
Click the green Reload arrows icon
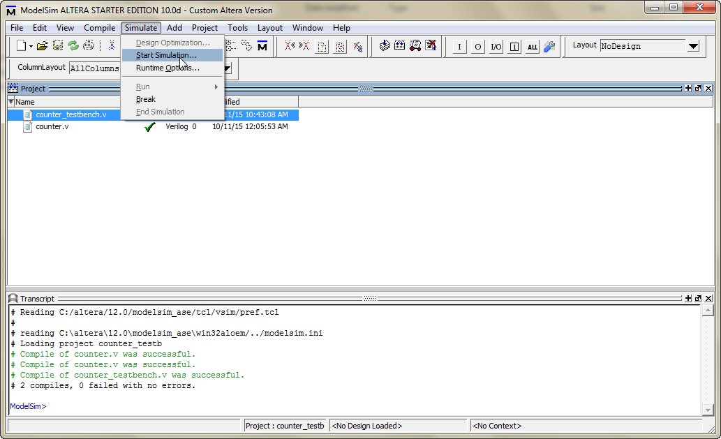pos(73,45)
